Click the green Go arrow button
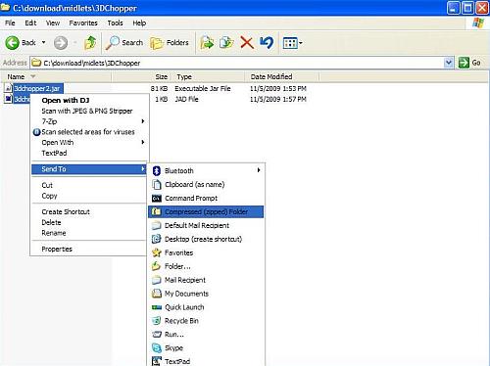The width and height of the screenshot is (490, 366). [464, 63]
